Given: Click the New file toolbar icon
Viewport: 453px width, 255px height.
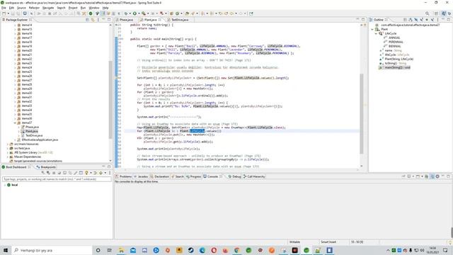Looking at the screenshot, I should 4,13.
